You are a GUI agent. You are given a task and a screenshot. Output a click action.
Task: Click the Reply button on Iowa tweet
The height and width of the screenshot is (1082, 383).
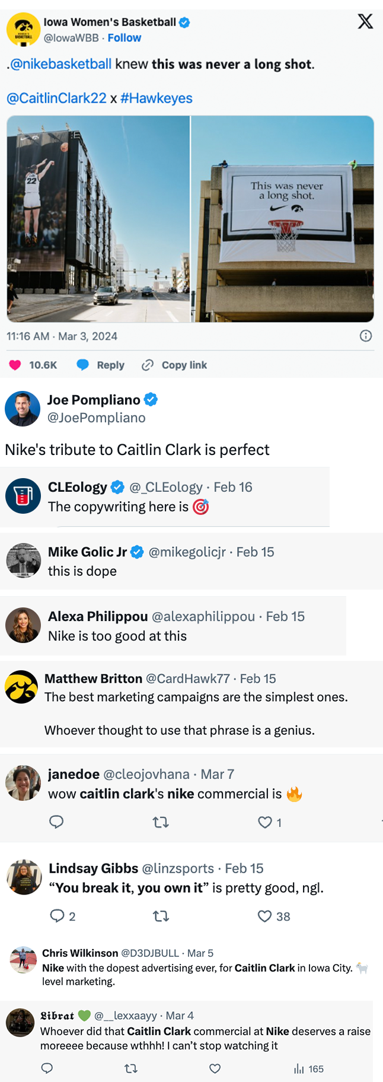(x=101, y=365)
